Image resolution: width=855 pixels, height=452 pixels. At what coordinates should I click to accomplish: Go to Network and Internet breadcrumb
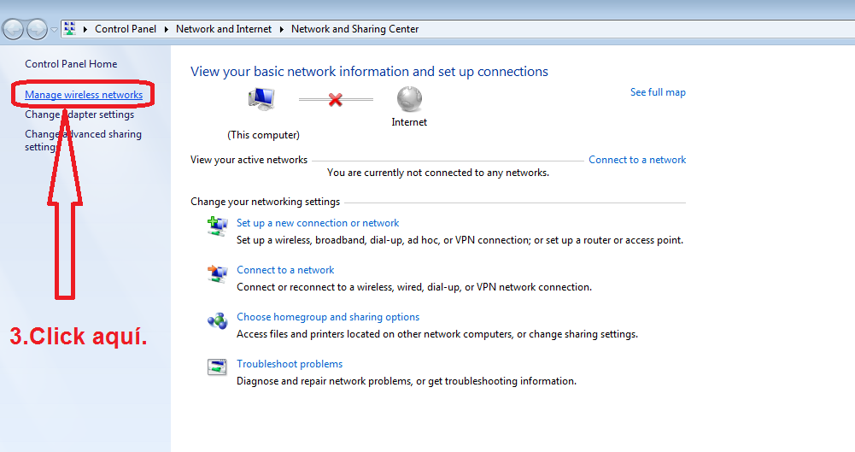click(x=223, y=29)
